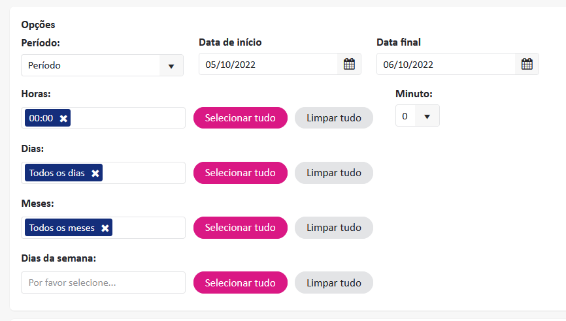Screen dimensions: 566x321
Task: Click the start date field 05/10/2022
Action: (268, 64)
